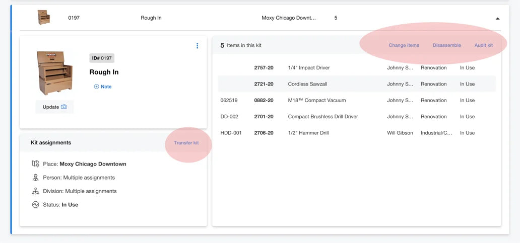Viewport: 520px width, 243px height.
Task: Click the Status activity icon
Action: [x=35, y=205]
